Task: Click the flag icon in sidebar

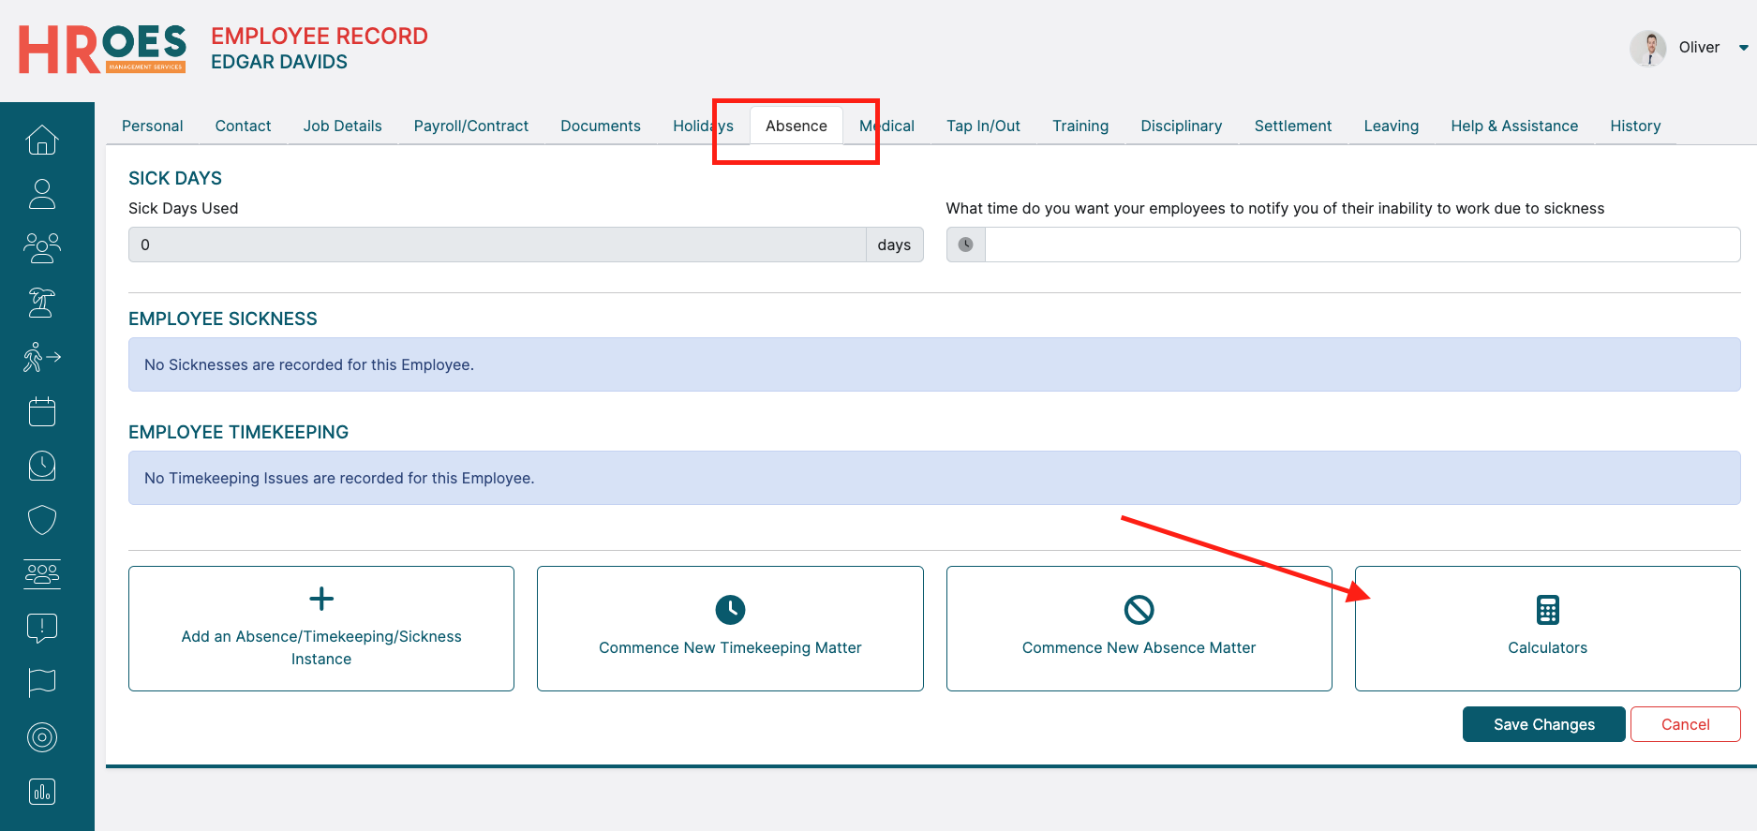Action: click(42, 683)
